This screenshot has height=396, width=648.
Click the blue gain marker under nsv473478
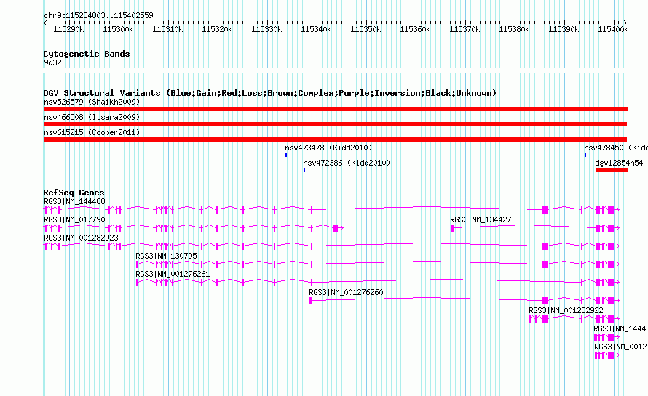point(286,155)
